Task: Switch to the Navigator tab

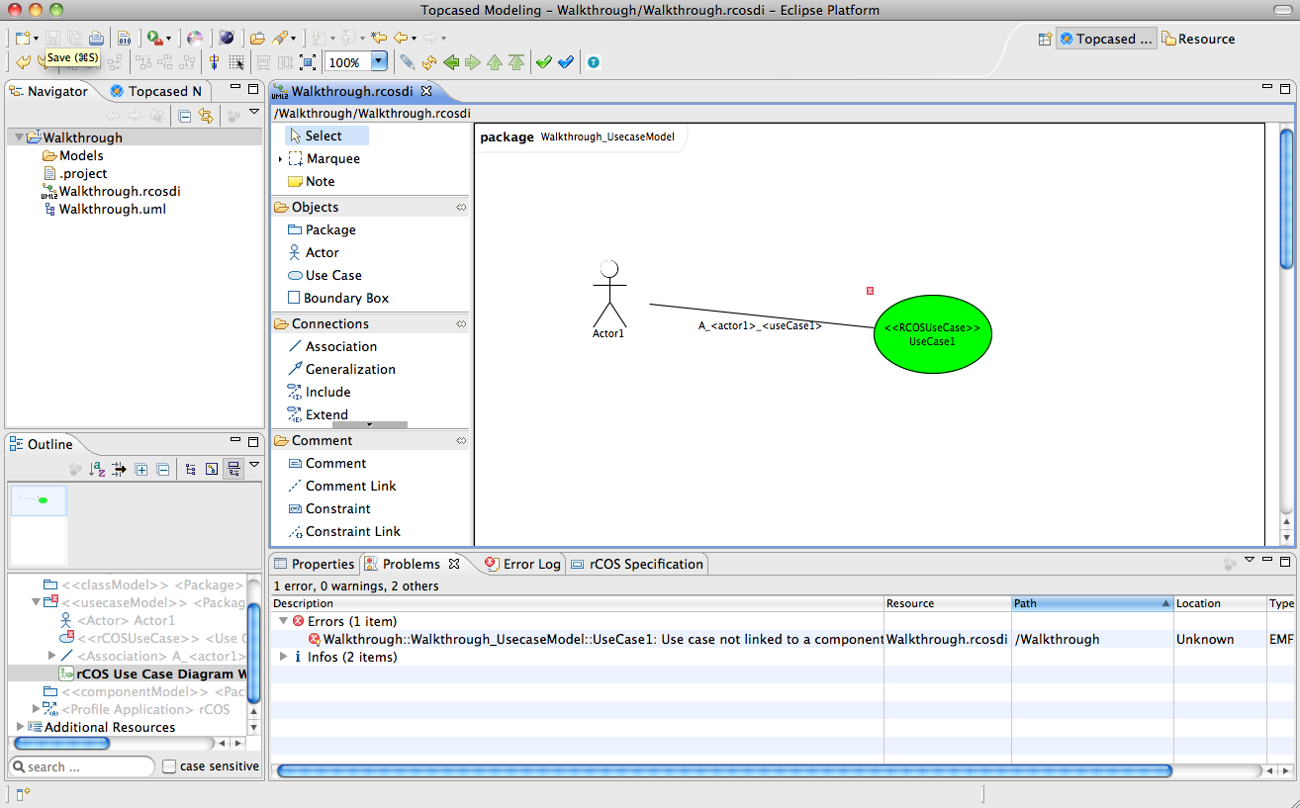Action: [x=48, y=91]
